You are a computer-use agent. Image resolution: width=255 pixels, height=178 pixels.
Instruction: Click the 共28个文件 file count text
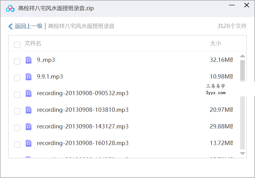coord(232,26)
